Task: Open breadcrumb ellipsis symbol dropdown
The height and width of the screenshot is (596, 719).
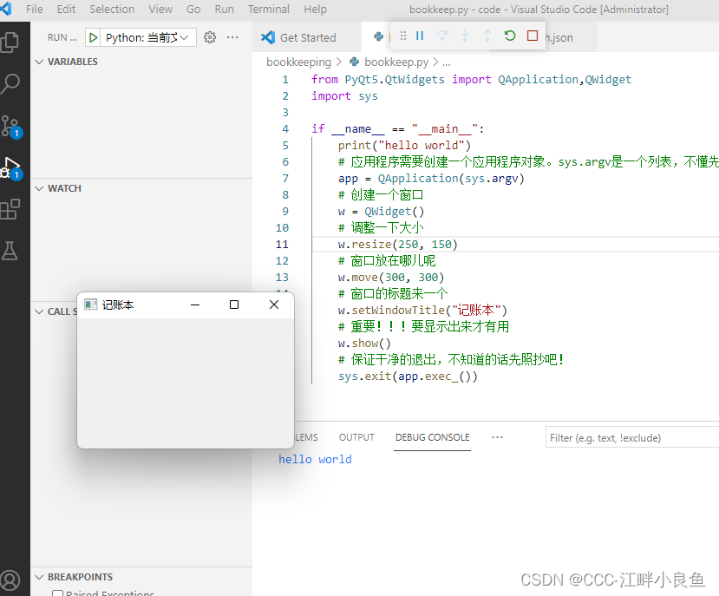Action: (446, 62)
